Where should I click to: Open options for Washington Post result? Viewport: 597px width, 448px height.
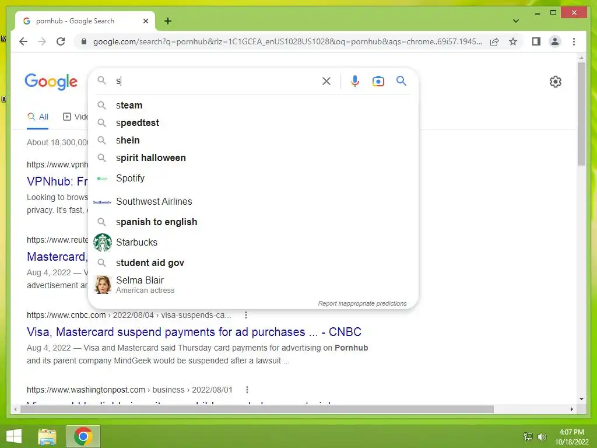tap(247, 390)
